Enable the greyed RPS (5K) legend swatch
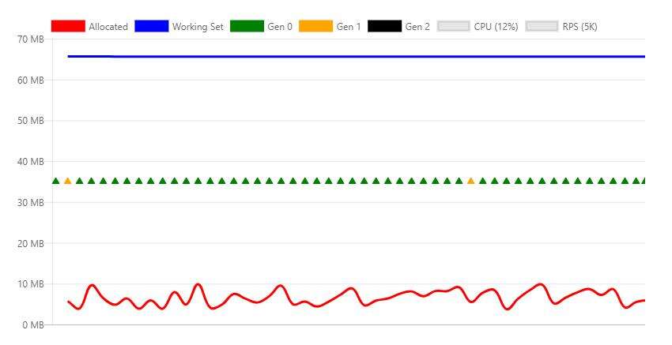Viewport: 672px width, 345px height. pos(542,26)
